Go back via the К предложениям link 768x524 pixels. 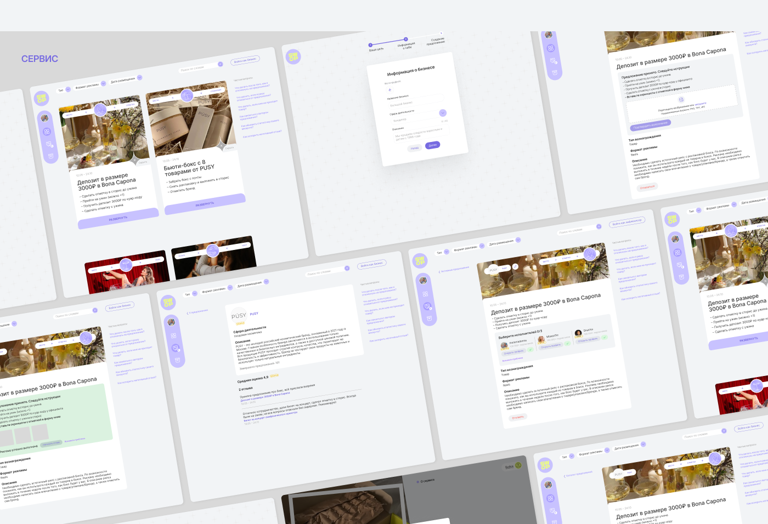(197, 312)
